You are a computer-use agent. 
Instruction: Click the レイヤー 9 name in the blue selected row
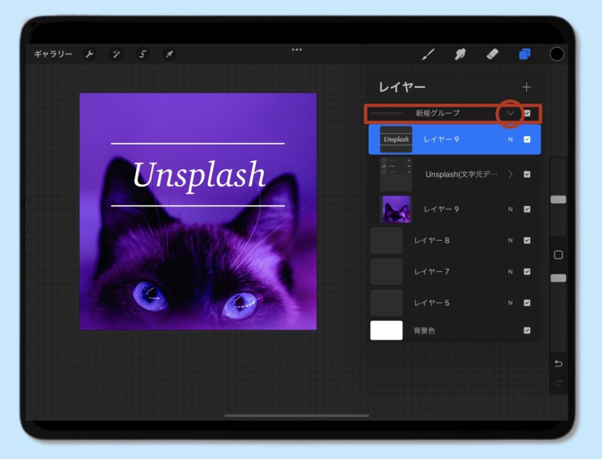point(441,140)
